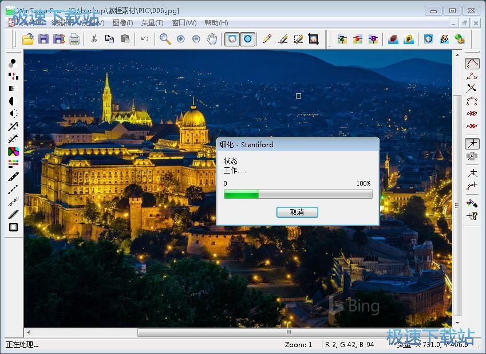The width and height of the screenshot is (486, 354).
Task: Toggle the curve-with-nodes tool at right toolbar top
Action: [472, 63]
